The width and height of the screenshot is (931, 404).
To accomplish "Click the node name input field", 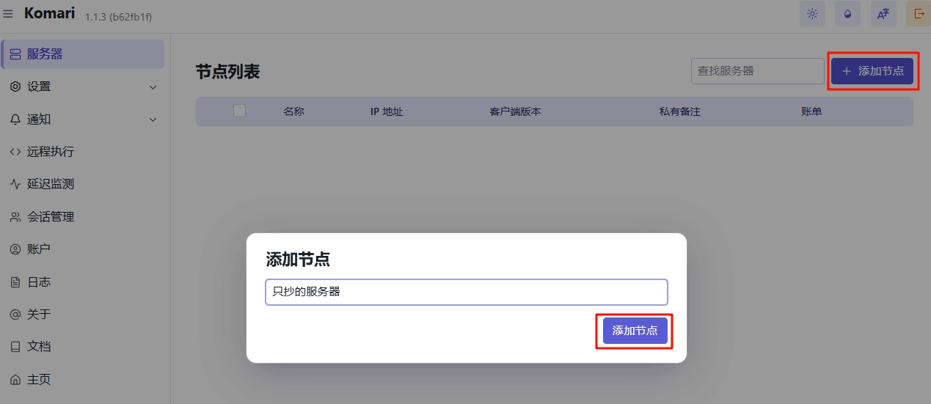I will [466, 292].
